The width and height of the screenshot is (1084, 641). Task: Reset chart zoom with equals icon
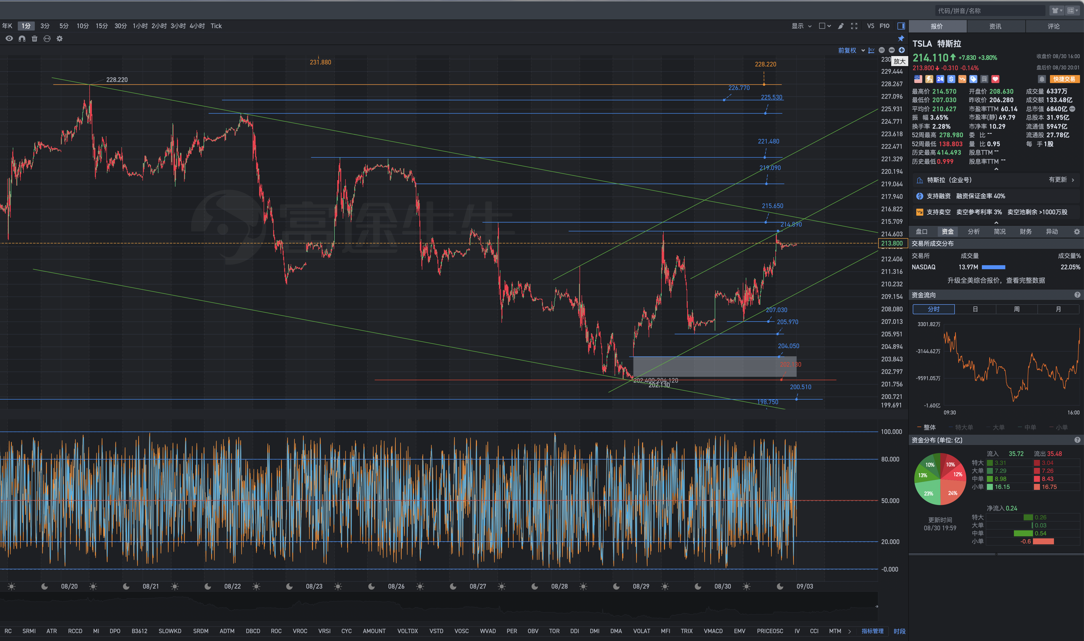(x=882, y=50)
